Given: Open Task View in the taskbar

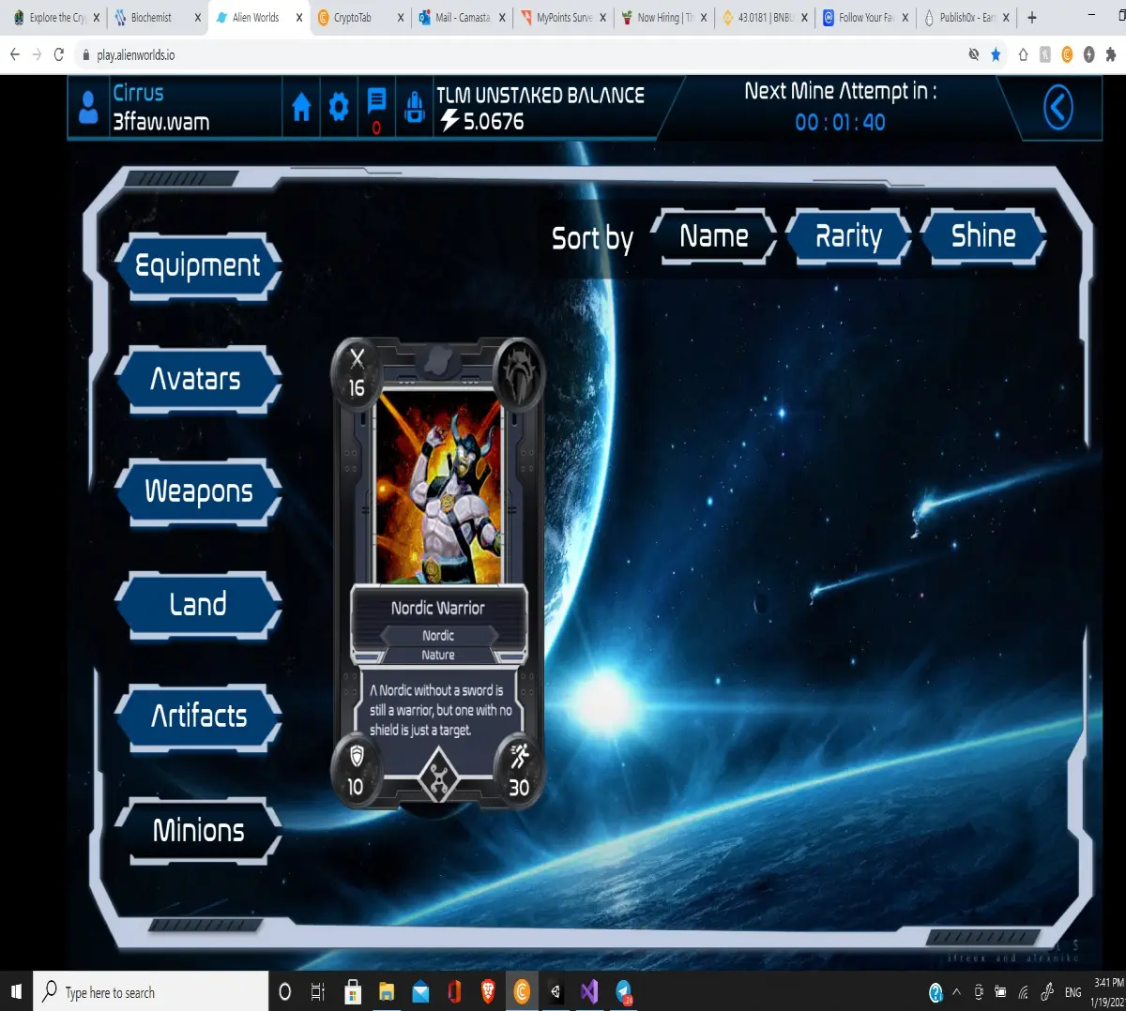Looking at the screenshot, I should (x=318, y=991).
